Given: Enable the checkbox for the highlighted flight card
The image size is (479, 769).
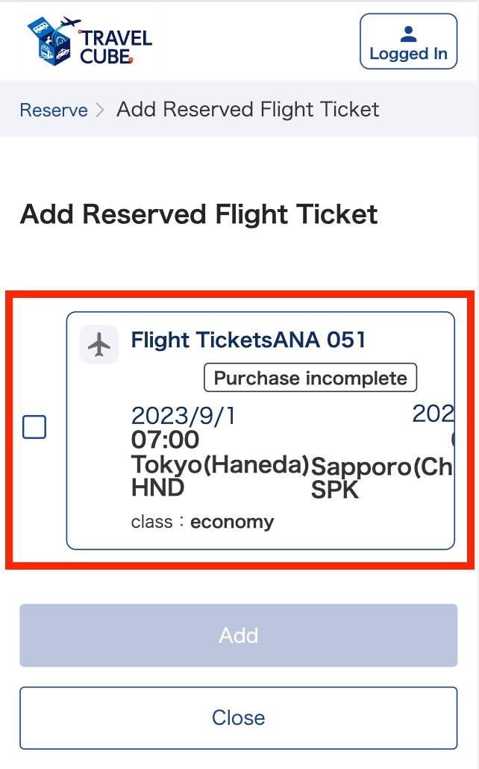Looking at the screenshot, I should coord(33,427).
